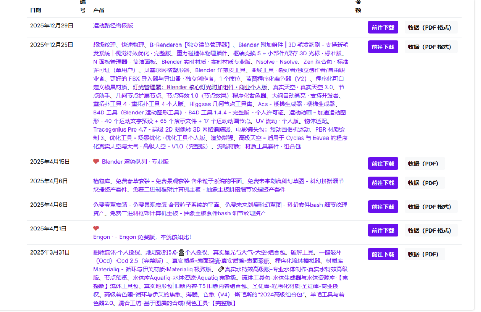Open B-Renderon【独立渲染管理器】 link

(x=191, y=45)
